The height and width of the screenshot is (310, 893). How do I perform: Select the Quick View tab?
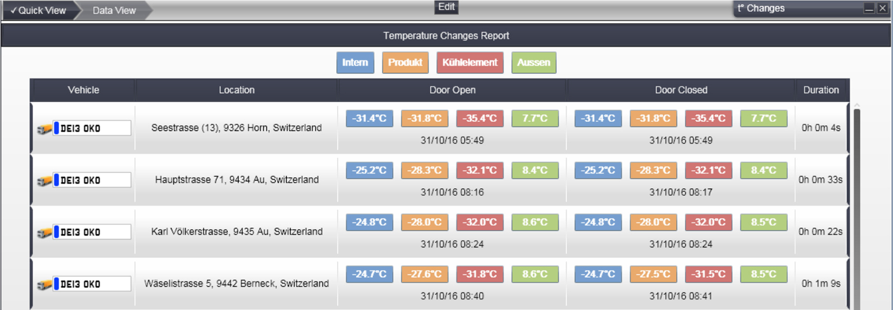click(39, 11)
